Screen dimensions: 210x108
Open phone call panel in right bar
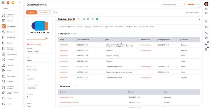click(206, 21)
